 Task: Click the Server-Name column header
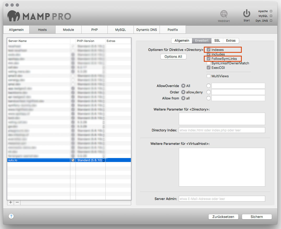(39, 41)
